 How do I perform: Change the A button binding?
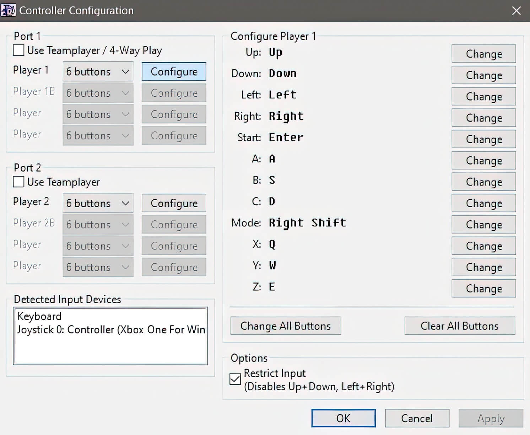pos(484,160)
